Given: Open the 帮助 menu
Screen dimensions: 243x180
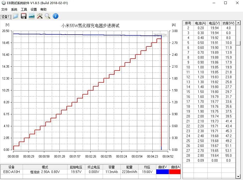Looking at the screenshot, I should point(44,9).
